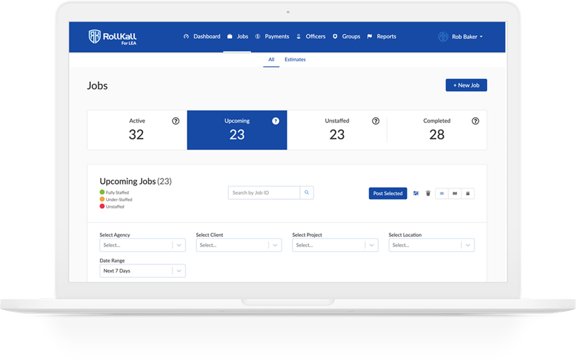Open the Officers menu in the navigation bar
Screen dimensions: 576x361
click(315, 37)
